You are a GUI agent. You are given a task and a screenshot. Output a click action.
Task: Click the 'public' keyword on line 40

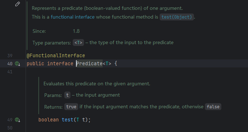pyautogui.click(x=35, y=64)
